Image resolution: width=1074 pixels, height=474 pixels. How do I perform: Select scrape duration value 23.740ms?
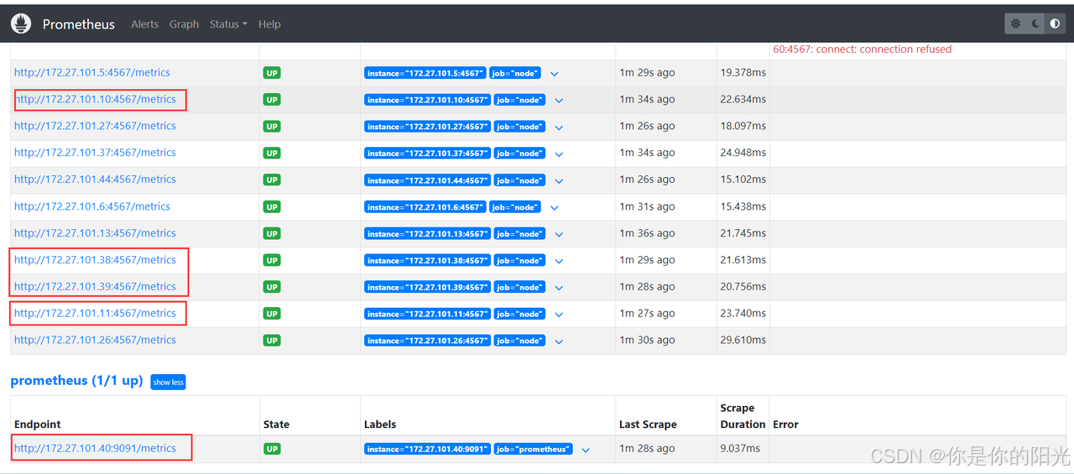[x=743, y=314]
